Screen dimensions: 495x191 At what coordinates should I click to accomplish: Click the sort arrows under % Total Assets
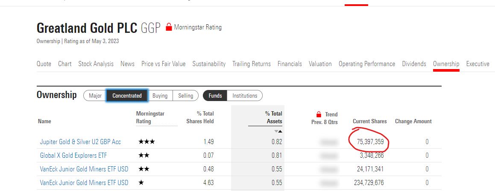coord(278,131)
